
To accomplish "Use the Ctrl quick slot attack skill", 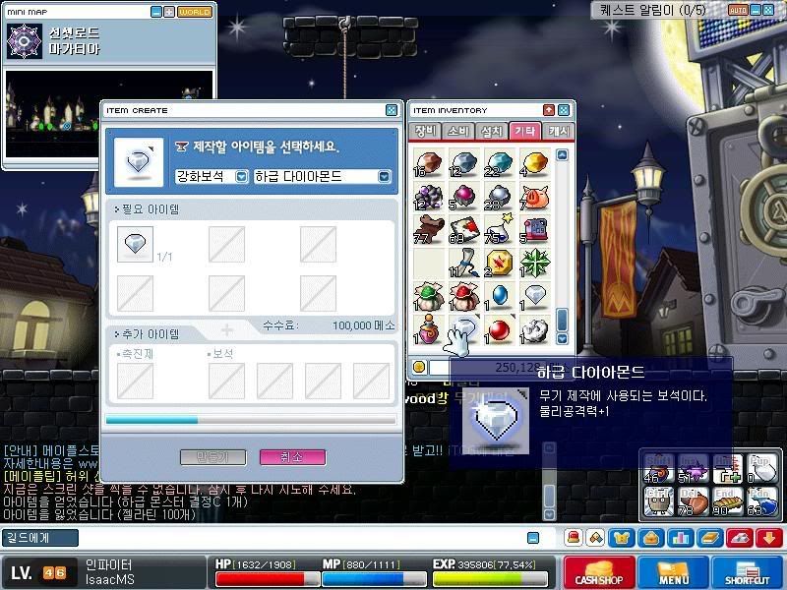I will (658, 501).
